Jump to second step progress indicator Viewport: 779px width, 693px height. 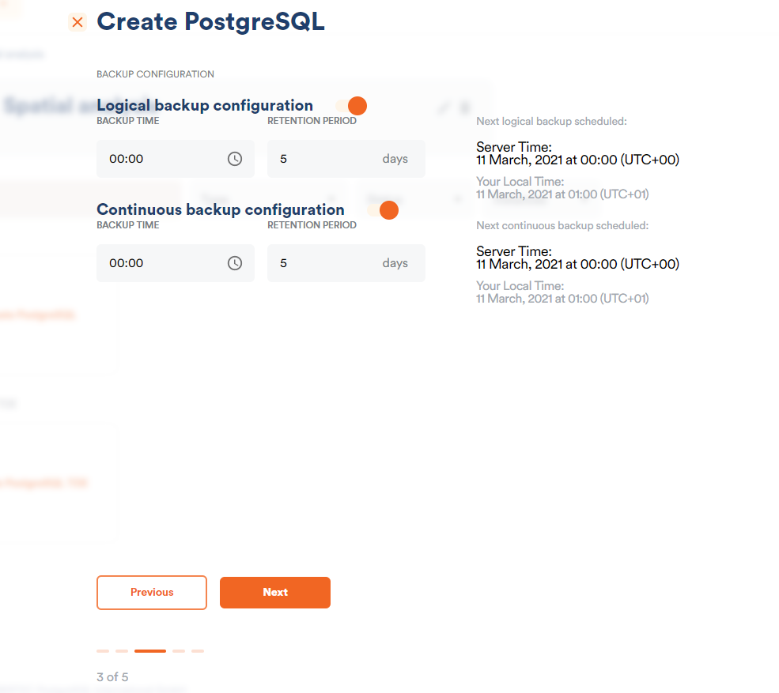pos(122,651)
